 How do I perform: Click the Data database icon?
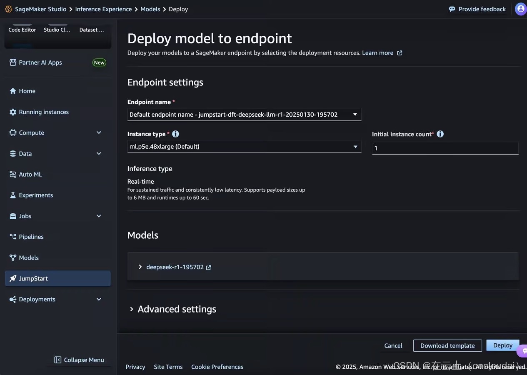point(13,153)
